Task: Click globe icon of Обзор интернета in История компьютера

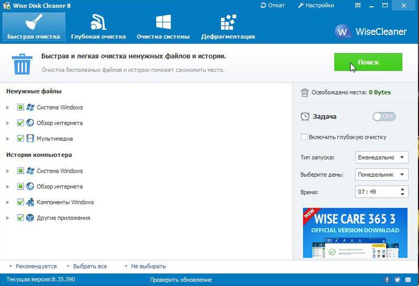Action: (30, 186)
